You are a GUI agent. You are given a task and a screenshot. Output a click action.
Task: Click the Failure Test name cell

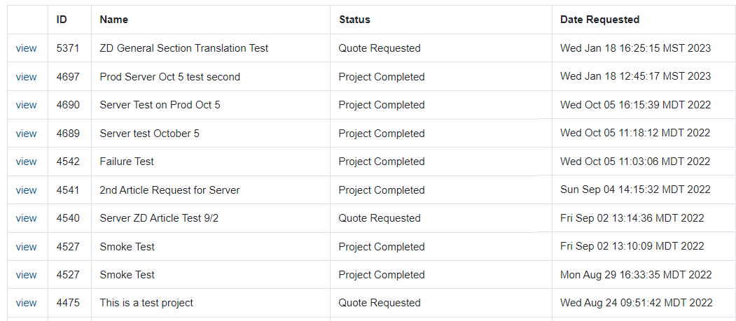[x=127, y=162]
